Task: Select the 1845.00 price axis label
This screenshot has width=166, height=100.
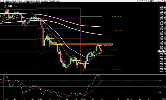Action: point(162,72)
